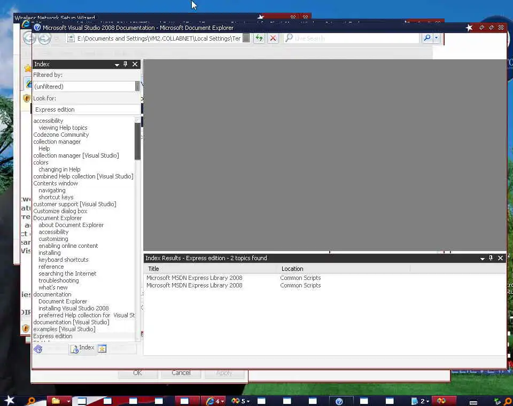Click the keyboard icon in the system tray
Screen dimensions: 513x406
coord(473,402)
